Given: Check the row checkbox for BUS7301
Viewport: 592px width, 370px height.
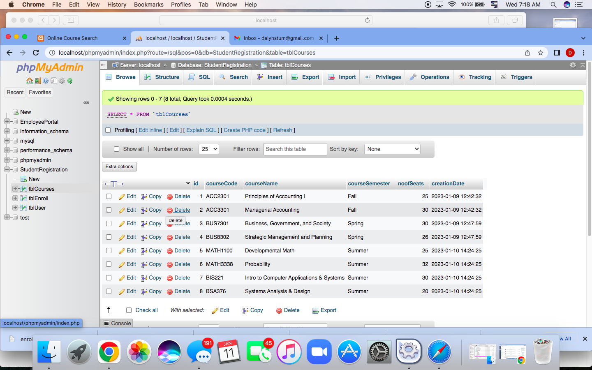Looking at the screenshot, I should [109, 223].
